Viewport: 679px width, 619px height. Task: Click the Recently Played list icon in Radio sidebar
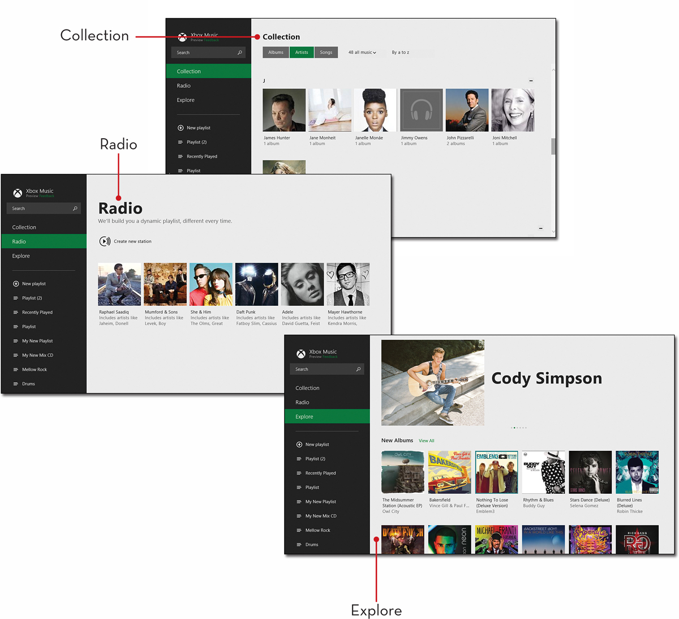point(16,313)
